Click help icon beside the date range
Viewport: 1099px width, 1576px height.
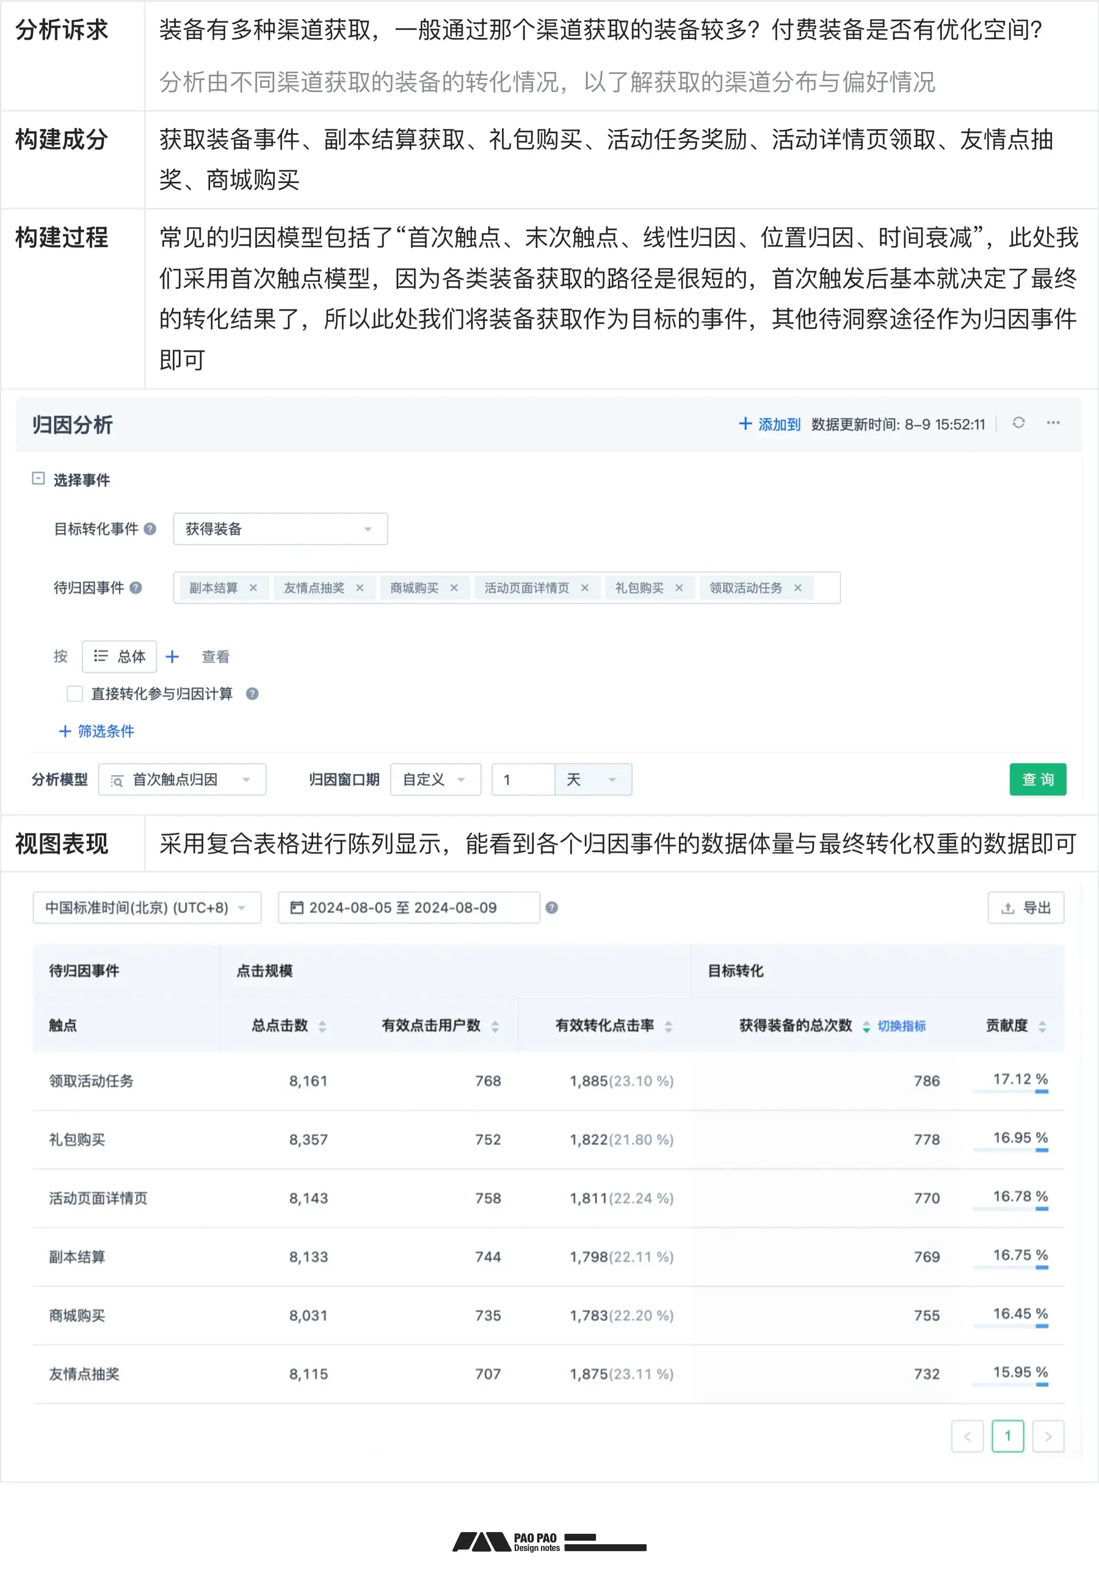(551, 908)
